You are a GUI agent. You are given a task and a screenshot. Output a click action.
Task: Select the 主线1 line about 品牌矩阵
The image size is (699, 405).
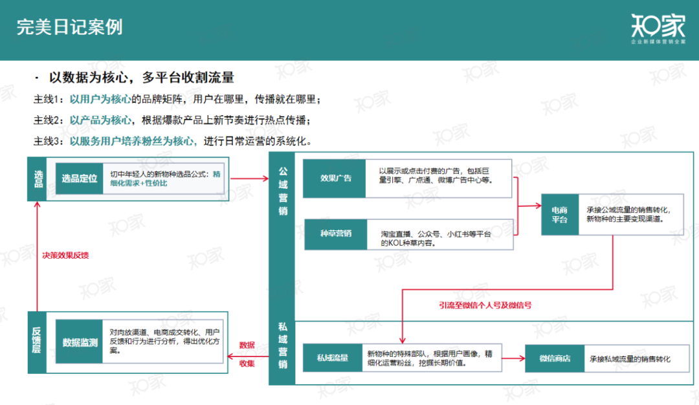(x=177, y=99)
